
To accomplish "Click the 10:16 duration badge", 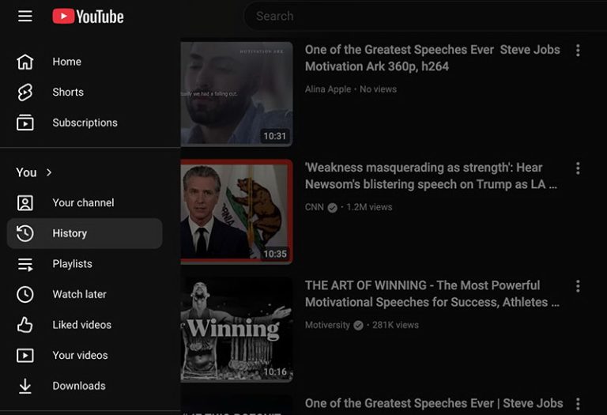I will [x=275, y=372].
